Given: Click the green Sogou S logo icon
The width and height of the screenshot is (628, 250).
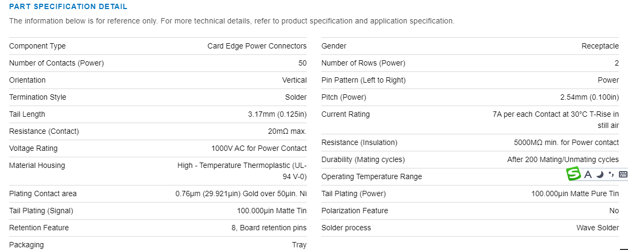Looking at the screenshot, I should [574, 174].
